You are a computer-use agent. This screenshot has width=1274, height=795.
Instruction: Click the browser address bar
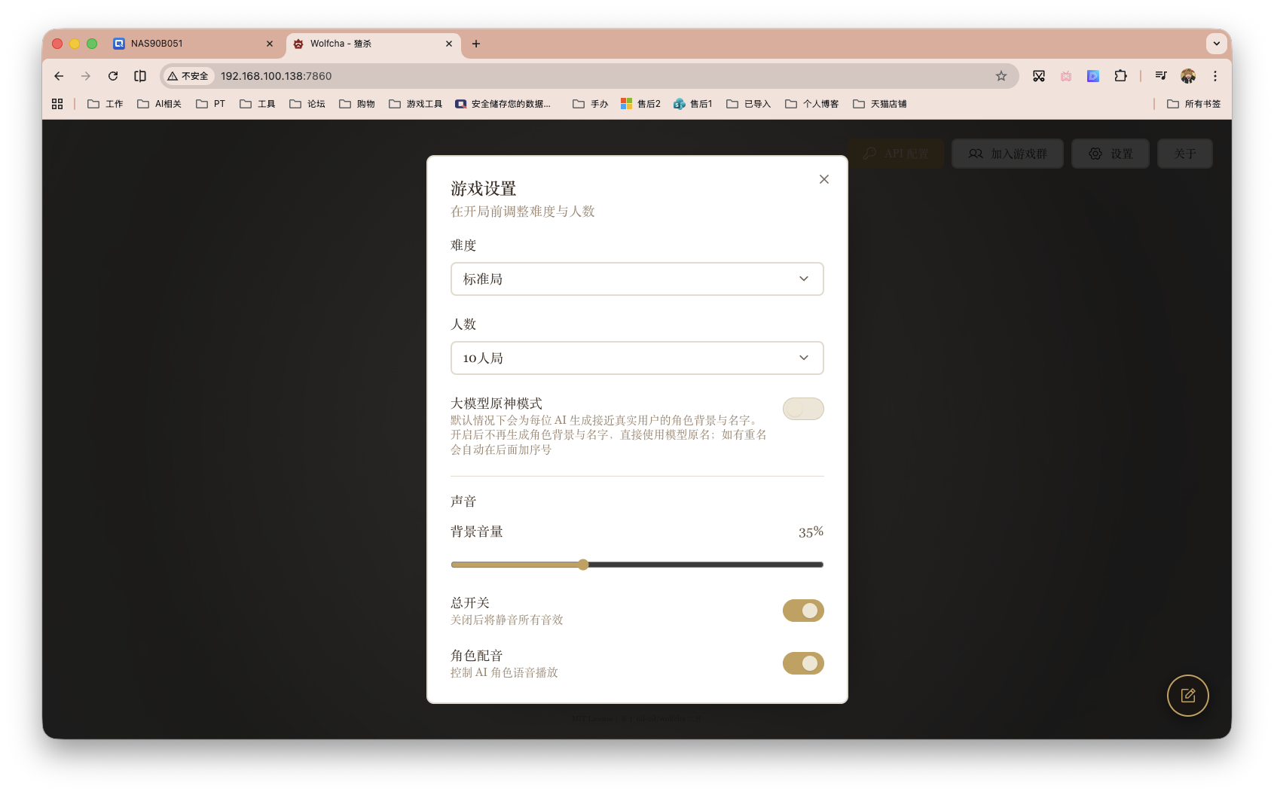[527, 76]
